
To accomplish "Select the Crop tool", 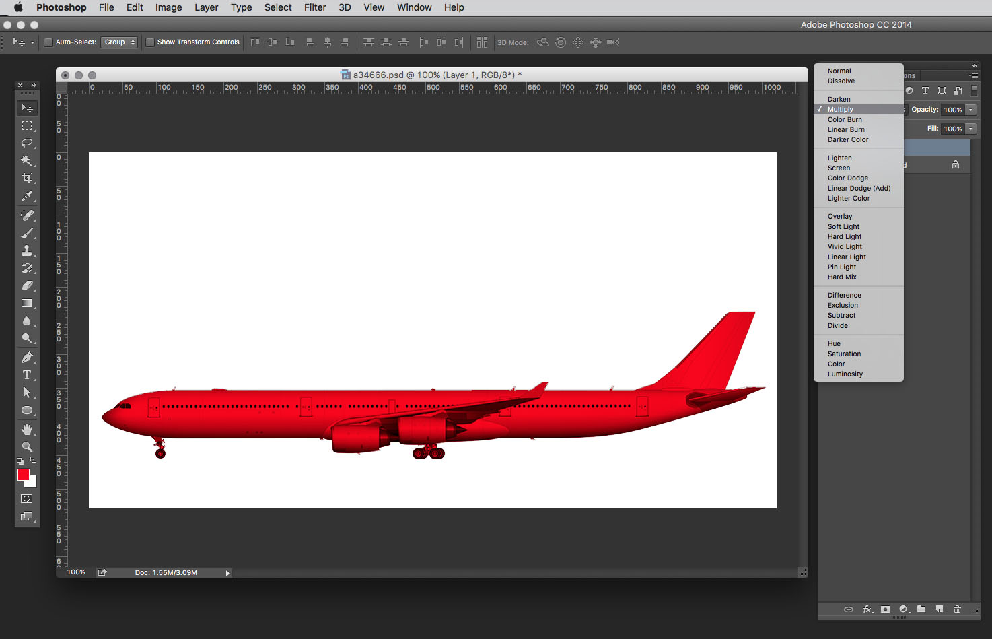I will tap(27, 178).
